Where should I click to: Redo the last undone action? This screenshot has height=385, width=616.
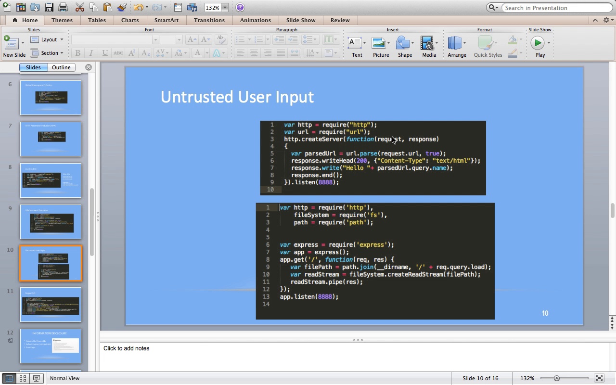156,7
